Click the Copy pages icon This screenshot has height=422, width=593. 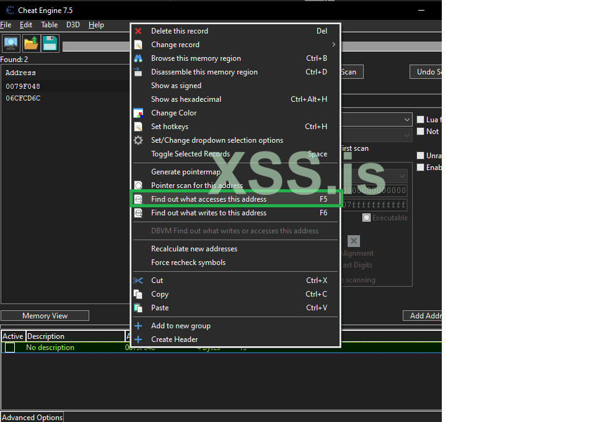[x=138, y=294]
